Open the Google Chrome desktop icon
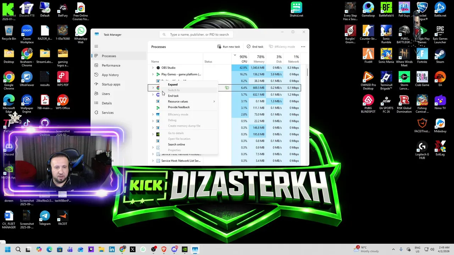 [9, 81]
